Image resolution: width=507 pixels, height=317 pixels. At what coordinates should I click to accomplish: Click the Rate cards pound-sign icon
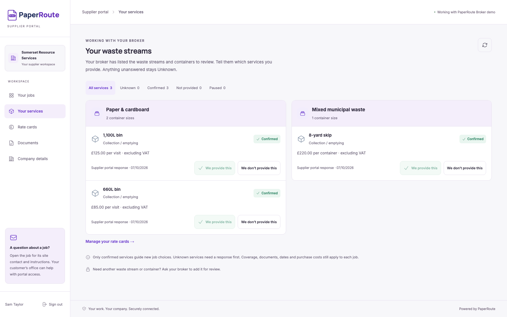[11, 127]
